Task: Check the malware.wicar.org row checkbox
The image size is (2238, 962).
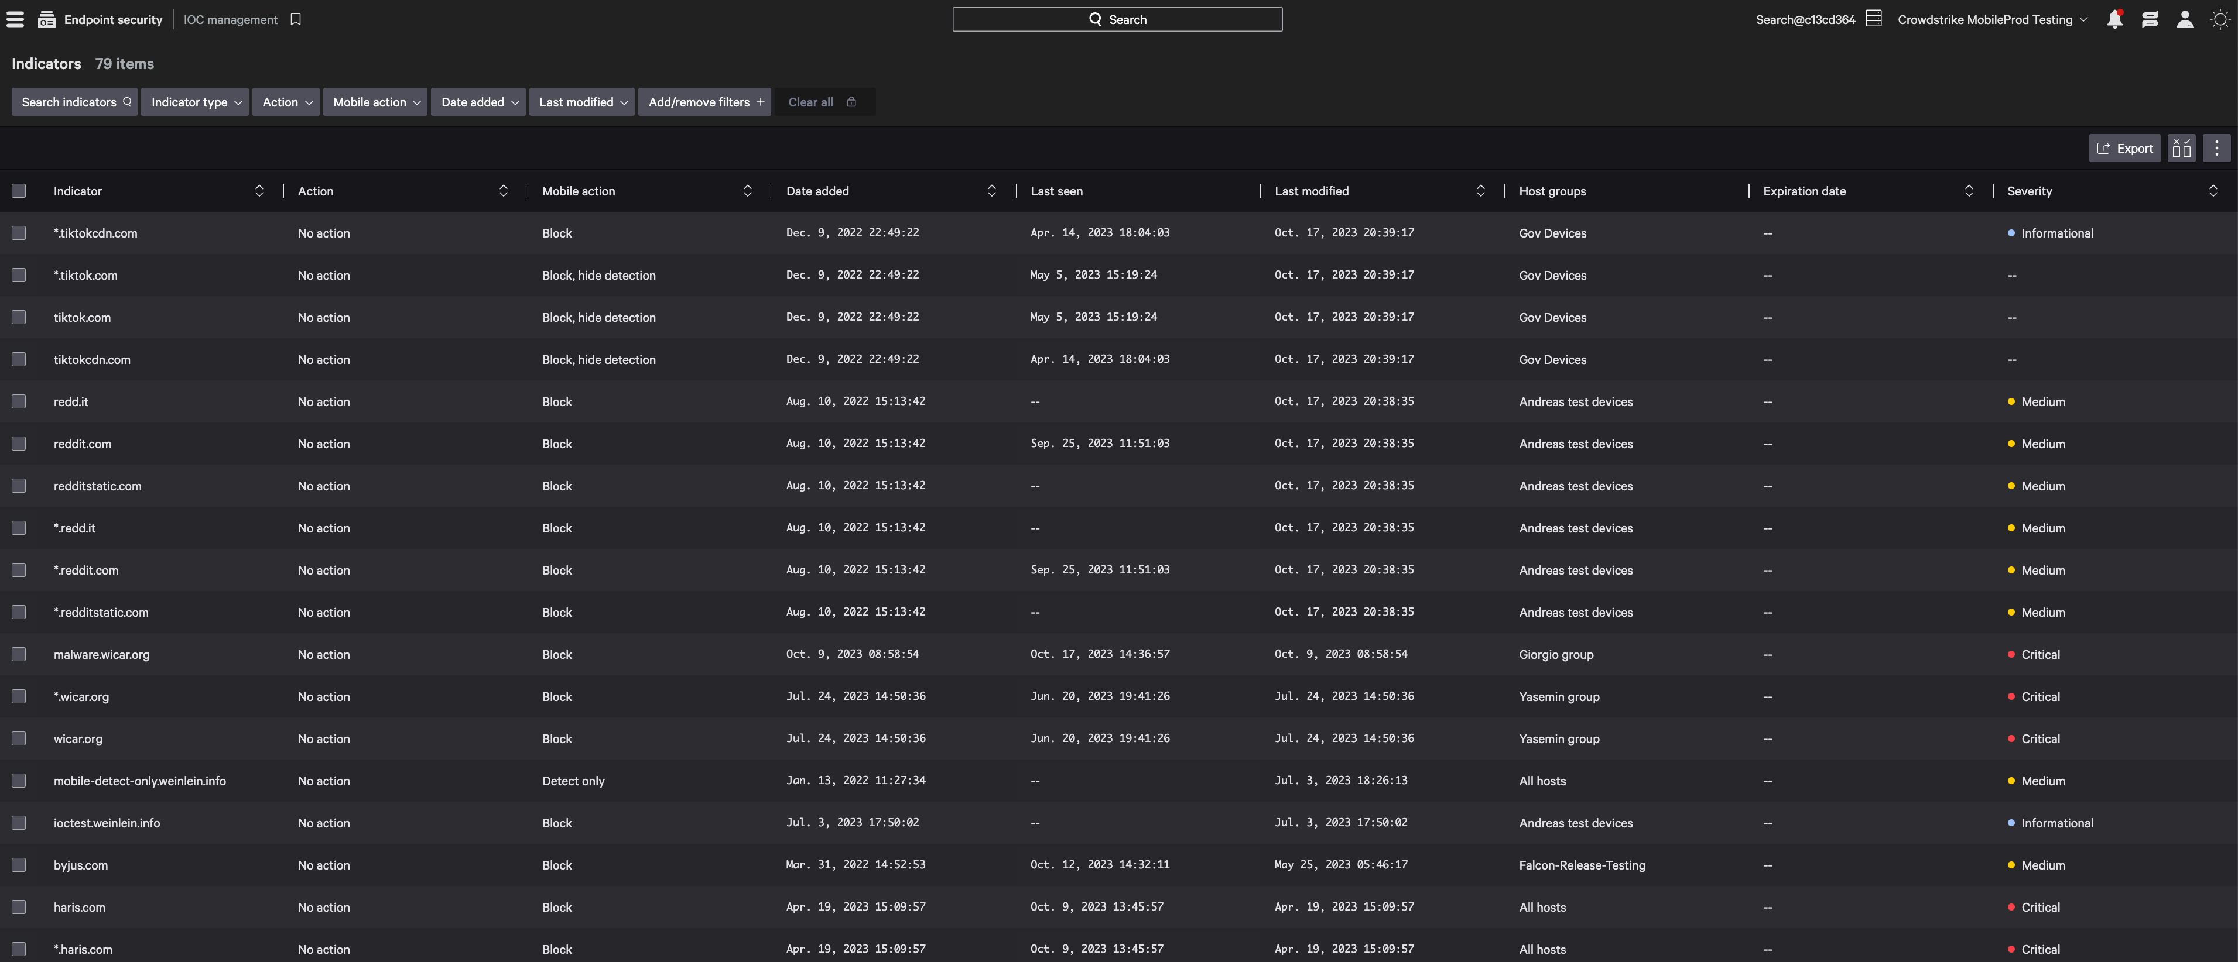Action: point(18,655)
